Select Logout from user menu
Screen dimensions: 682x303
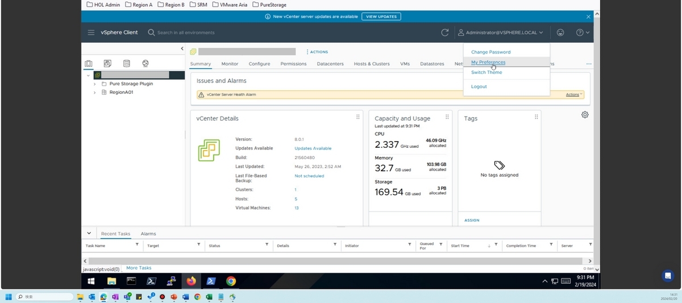[479, 86]
